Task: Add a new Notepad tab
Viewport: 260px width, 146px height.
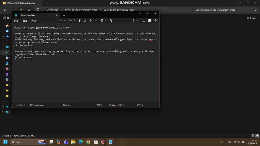Action: coord(64,15)
